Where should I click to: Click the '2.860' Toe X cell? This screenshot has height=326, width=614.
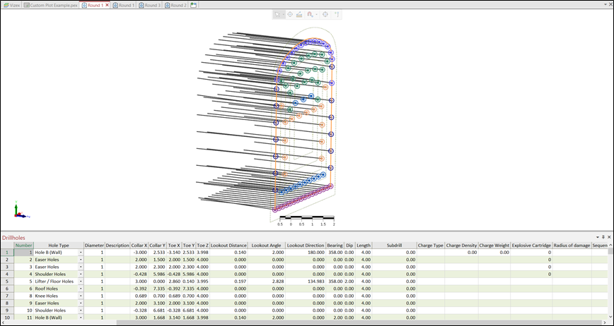coord(173,281)
